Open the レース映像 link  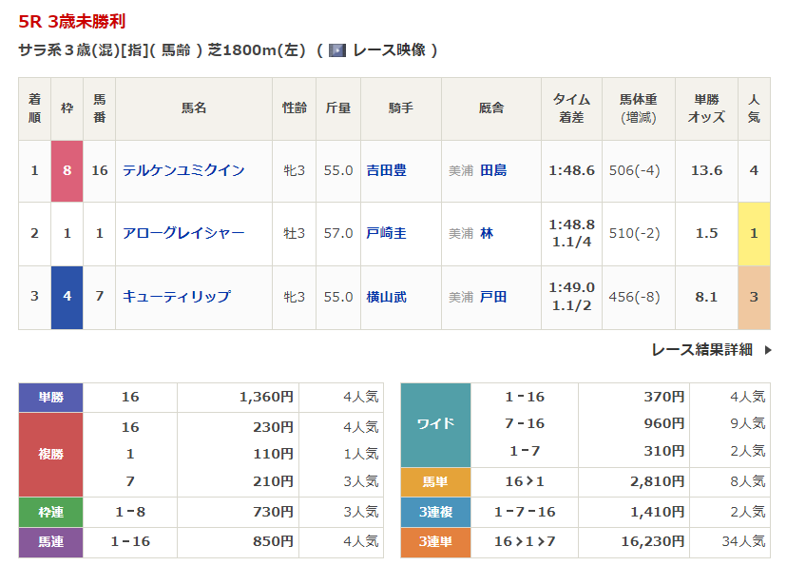(x=390, y=50)
